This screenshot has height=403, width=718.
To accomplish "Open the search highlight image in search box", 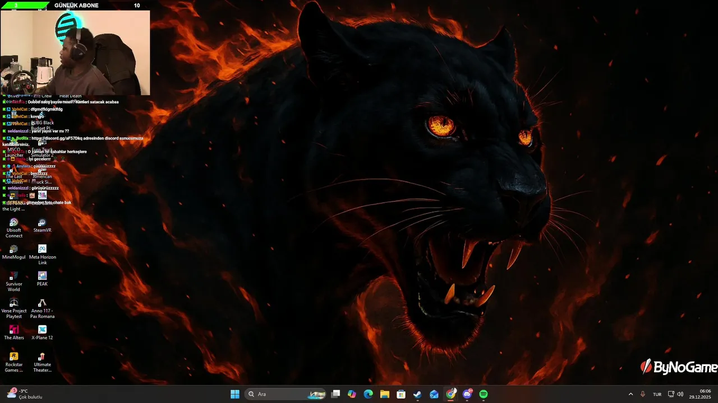I will click(x=317, y=394).
